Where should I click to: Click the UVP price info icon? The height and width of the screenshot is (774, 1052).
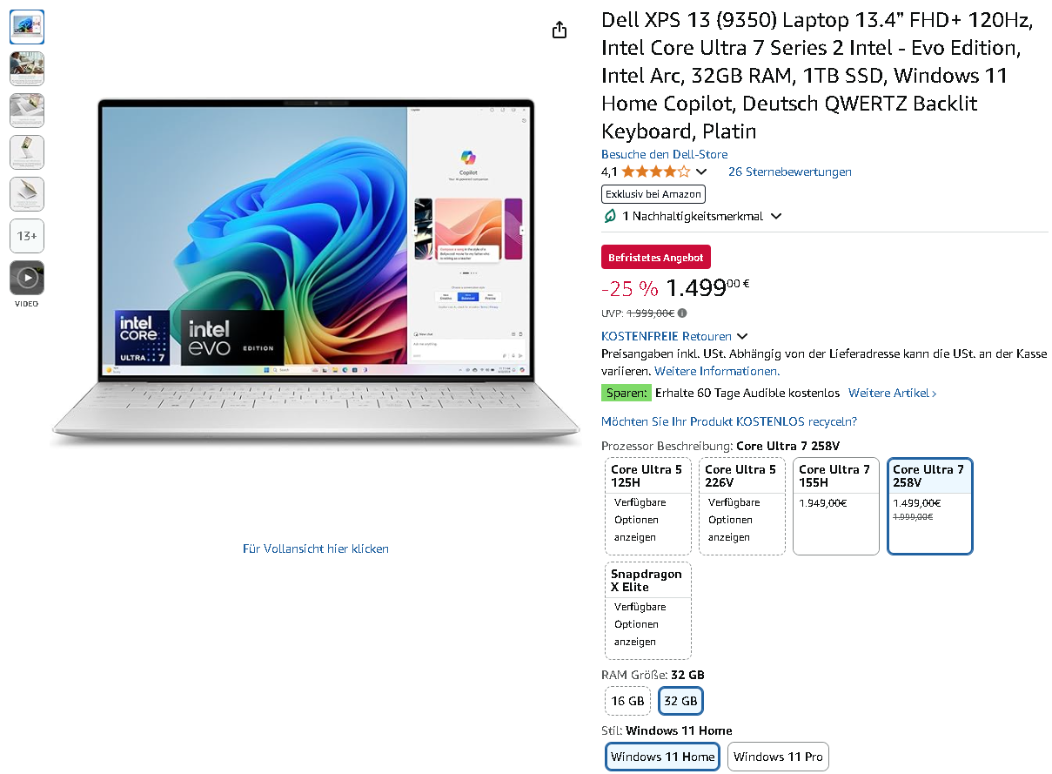click(x=682, y=313)
